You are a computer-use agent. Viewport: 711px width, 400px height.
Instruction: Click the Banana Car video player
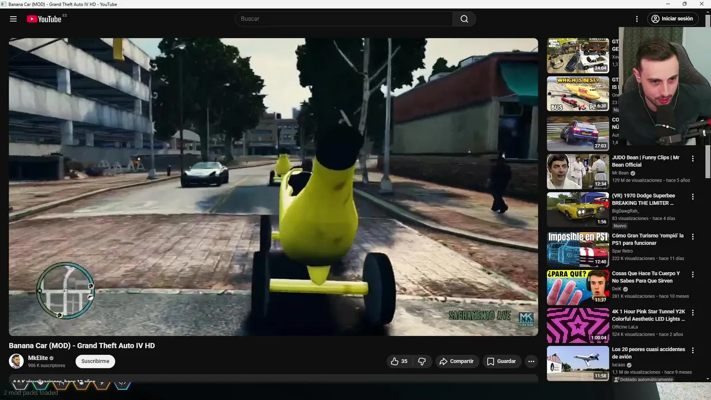(x=273, y=187)
